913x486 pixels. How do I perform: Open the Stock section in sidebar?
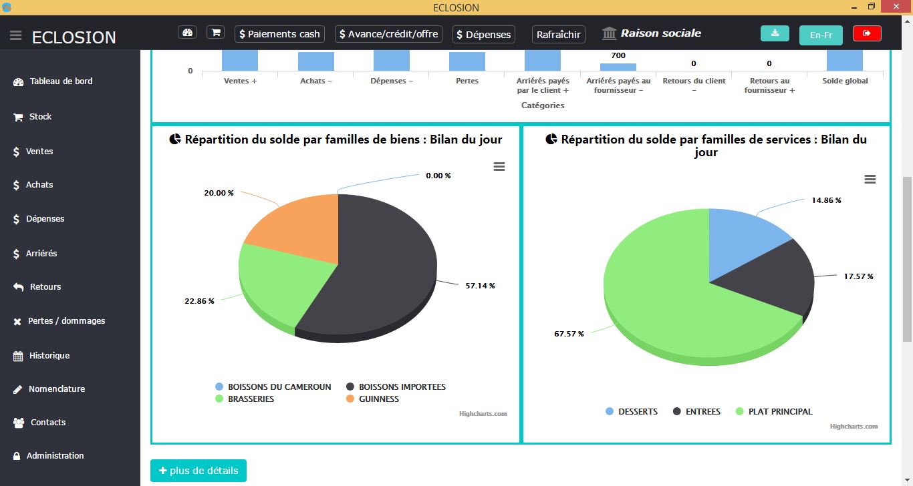coord(40,117)
